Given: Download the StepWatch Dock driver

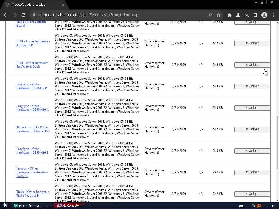Looking at the screenshot, I should [252, 65].
